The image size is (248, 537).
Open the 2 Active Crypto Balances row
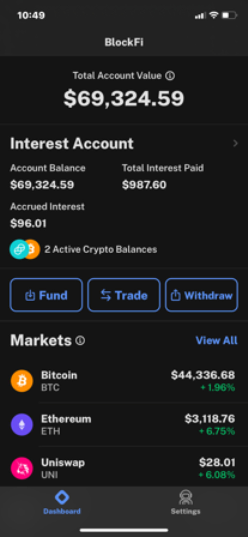coord(83,249)
